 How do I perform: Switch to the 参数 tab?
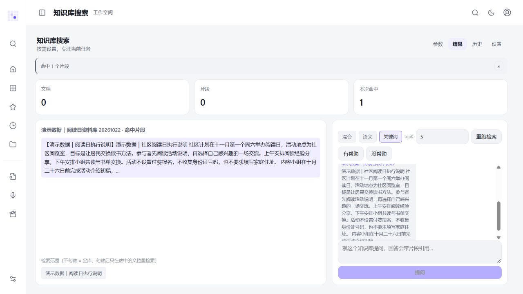tap(438, 44)
